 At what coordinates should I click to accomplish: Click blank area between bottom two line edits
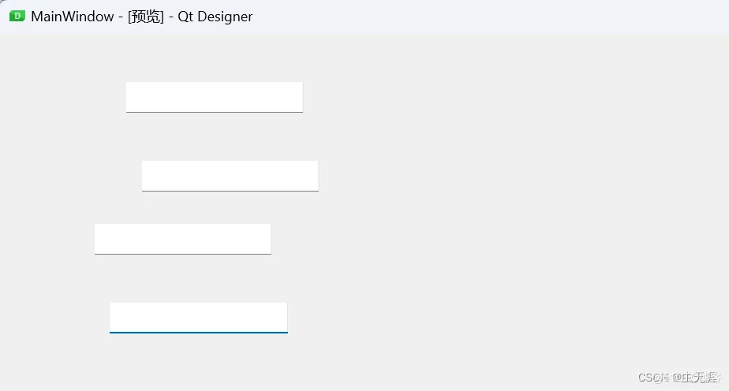191,278
